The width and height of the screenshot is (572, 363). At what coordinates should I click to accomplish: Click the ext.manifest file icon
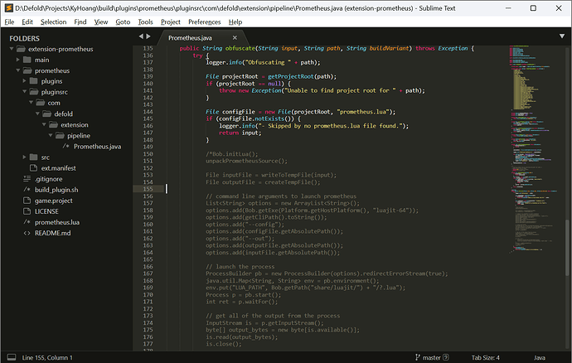pyautogui.click(x=33, y=168)
